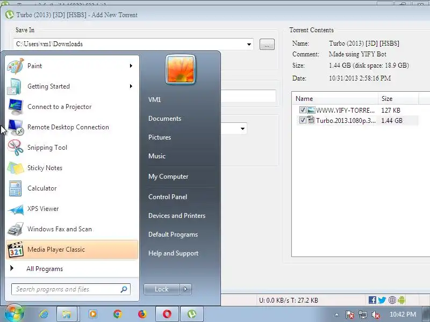The height and width of the screenshot is (322, 430).
Task: Open the Save In path dropdown
Action: 249,45
